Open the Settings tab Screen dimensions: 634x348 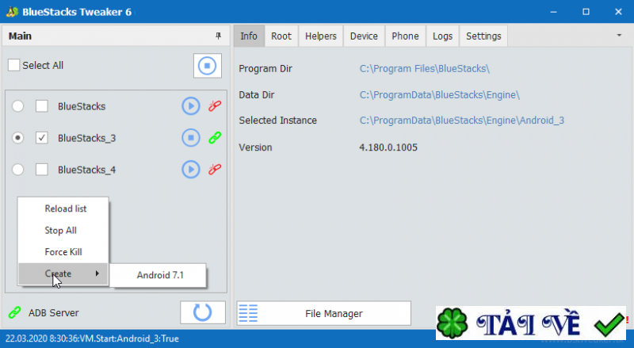[483, 36]
